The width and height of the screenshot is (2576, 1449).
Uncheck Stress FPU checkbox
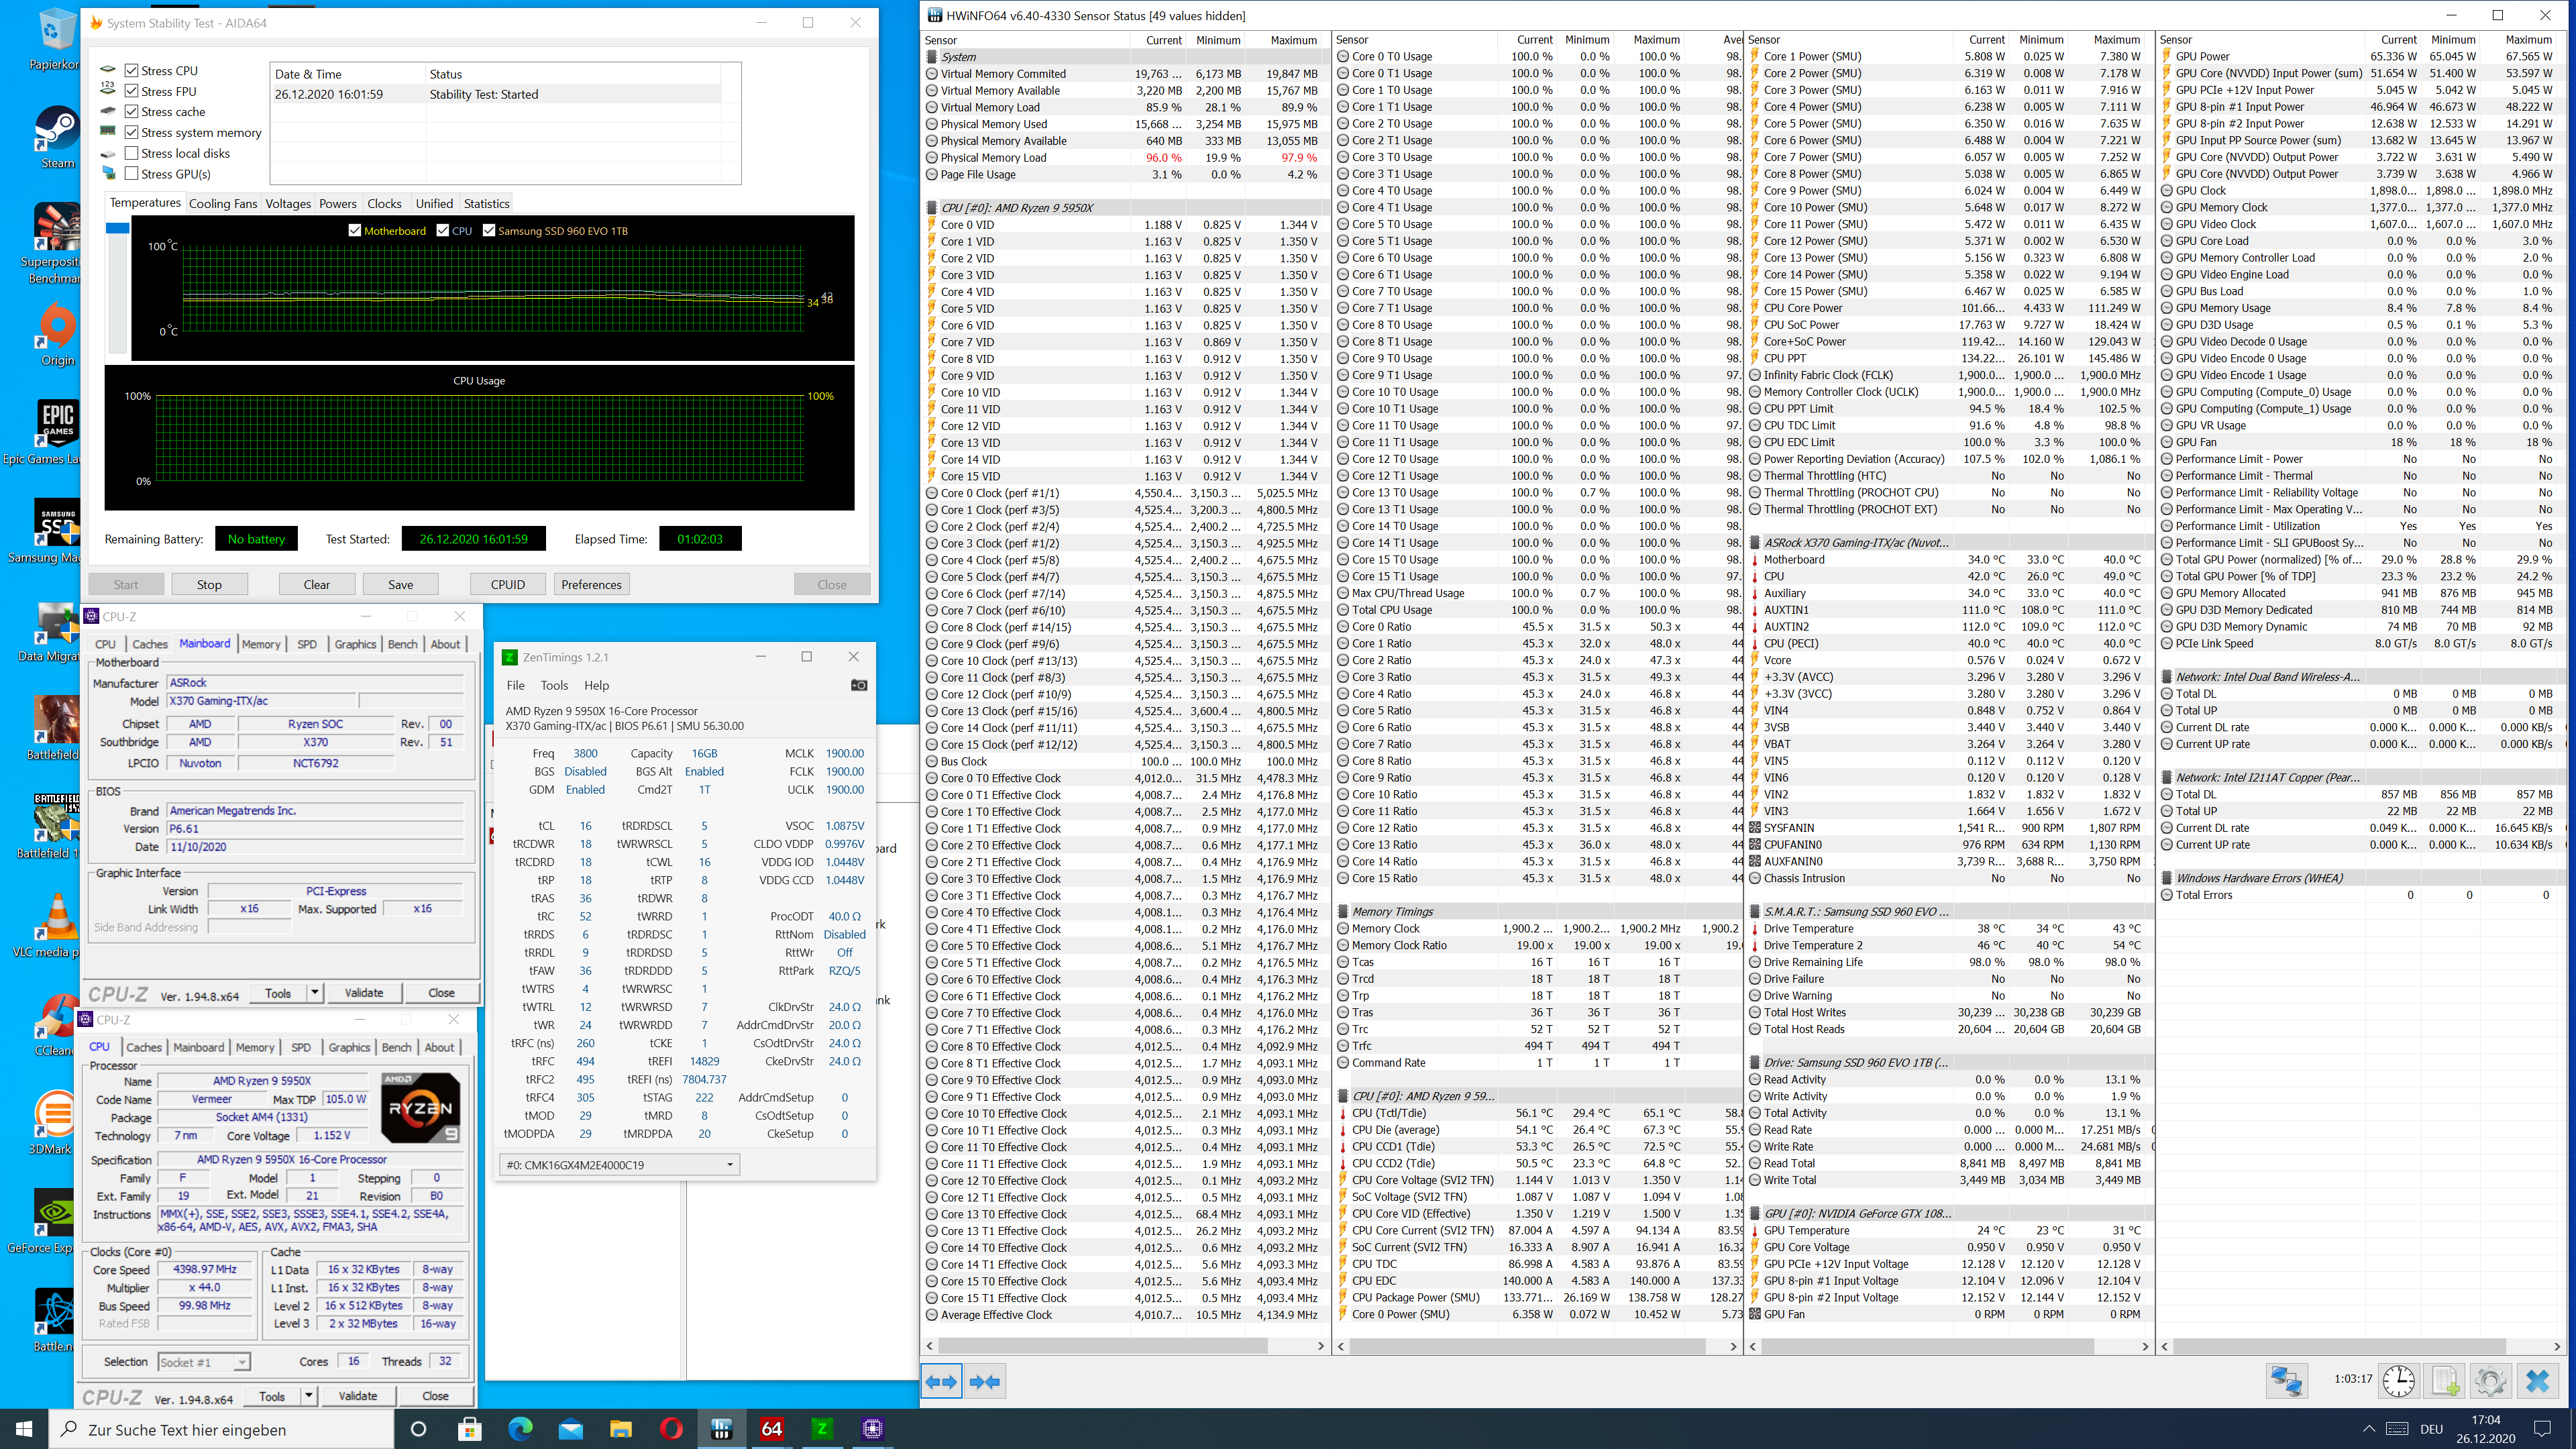[131, 91]
